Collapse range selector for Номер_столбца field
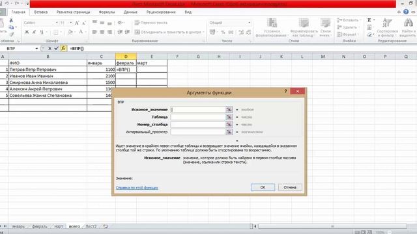 (x=229, y=124)
